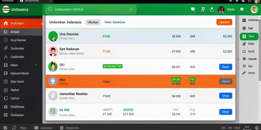Click the flask icon in green header
The width and height of the screenshot is (261, 130).
pos(212,9)
